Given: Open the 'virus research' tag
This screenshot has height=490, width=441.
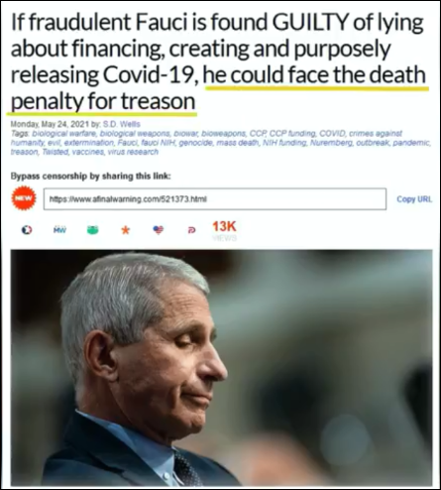Looking at the screenshot, I should point(132,152).
